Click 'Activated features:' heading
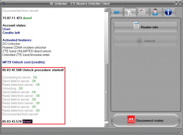Screen dimensions: 183x135 pyautogui.click(x=17, y=40)
